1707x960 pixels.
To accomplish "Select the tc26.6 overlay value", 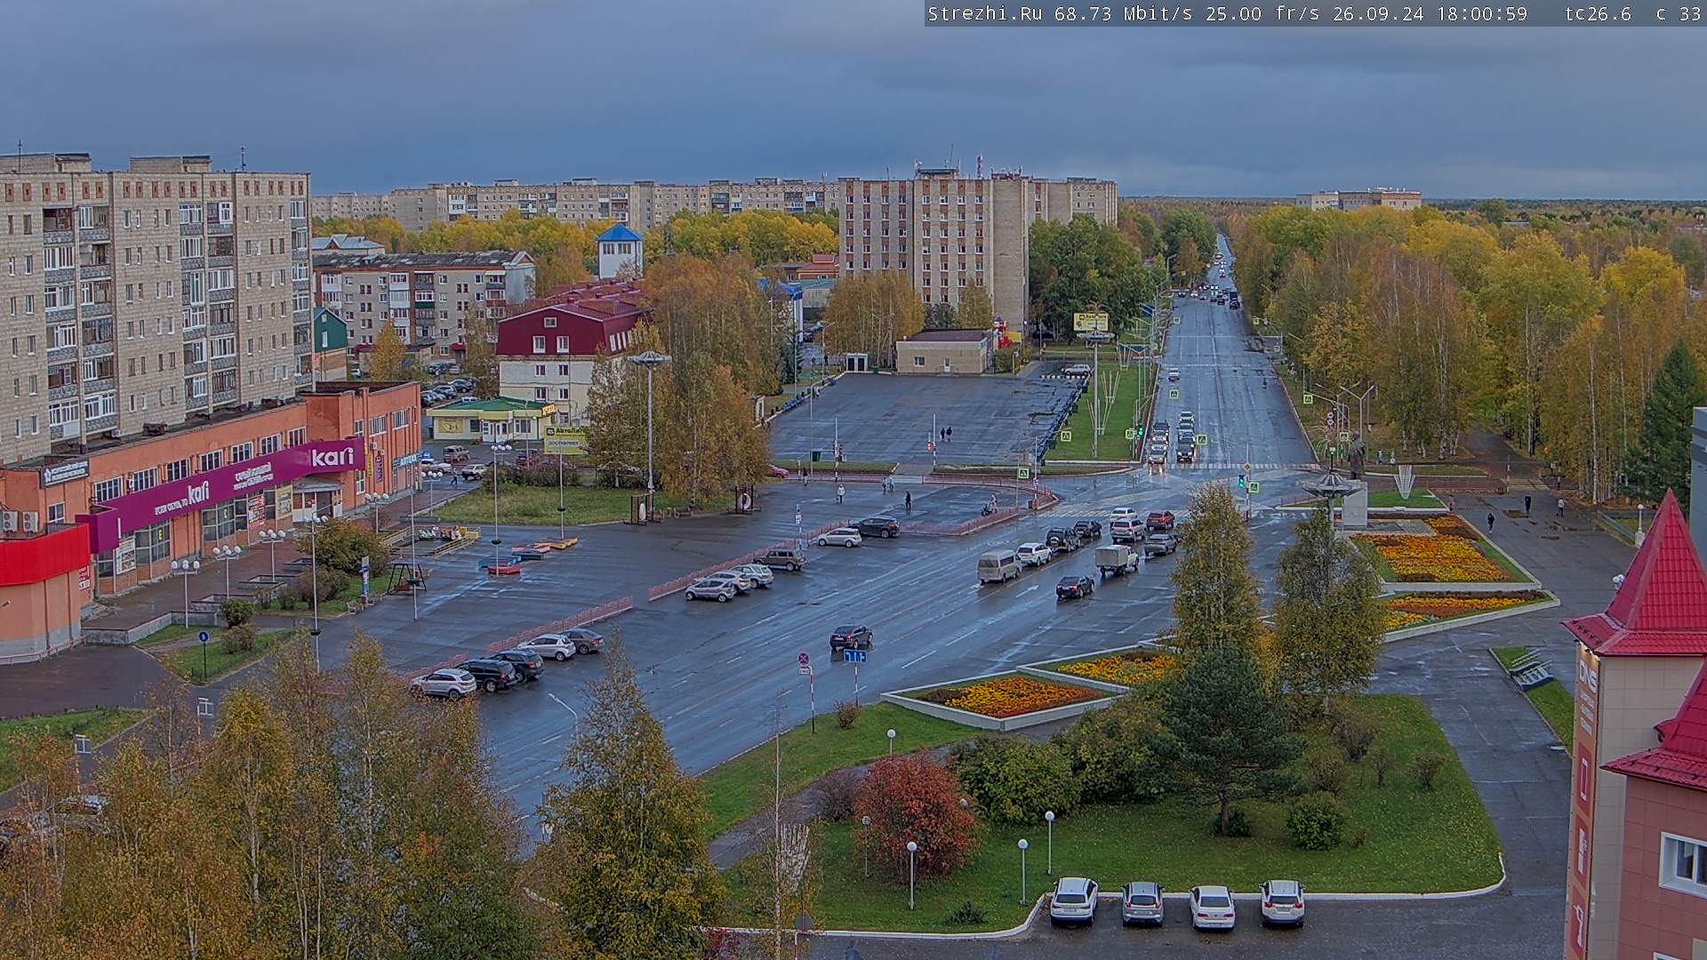I will tap(1598, 13).
